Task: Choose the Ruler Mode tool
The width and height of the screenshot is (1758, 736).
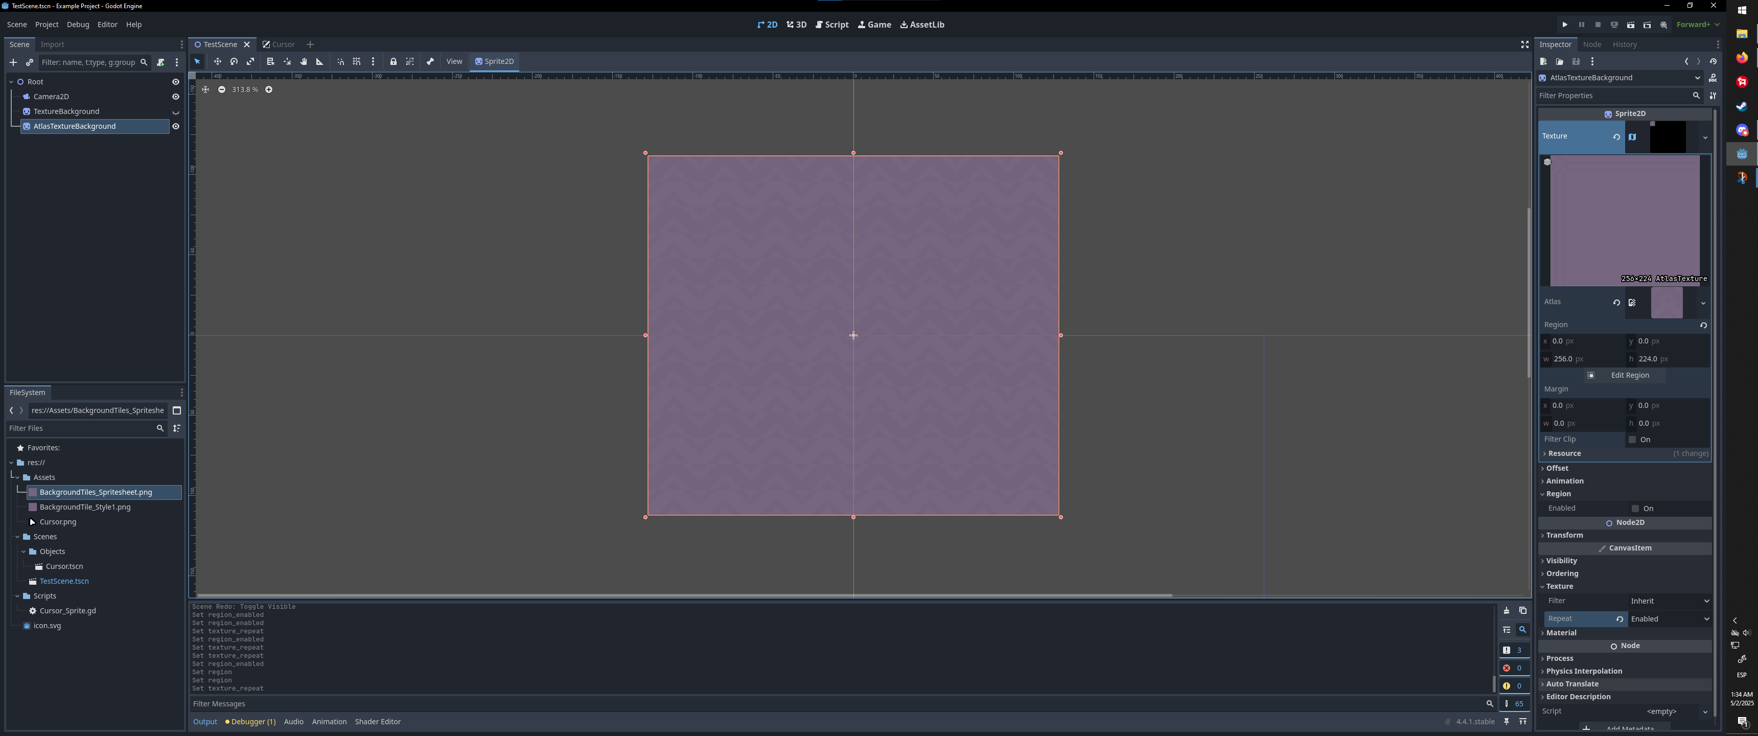Action: pos(319,61)
